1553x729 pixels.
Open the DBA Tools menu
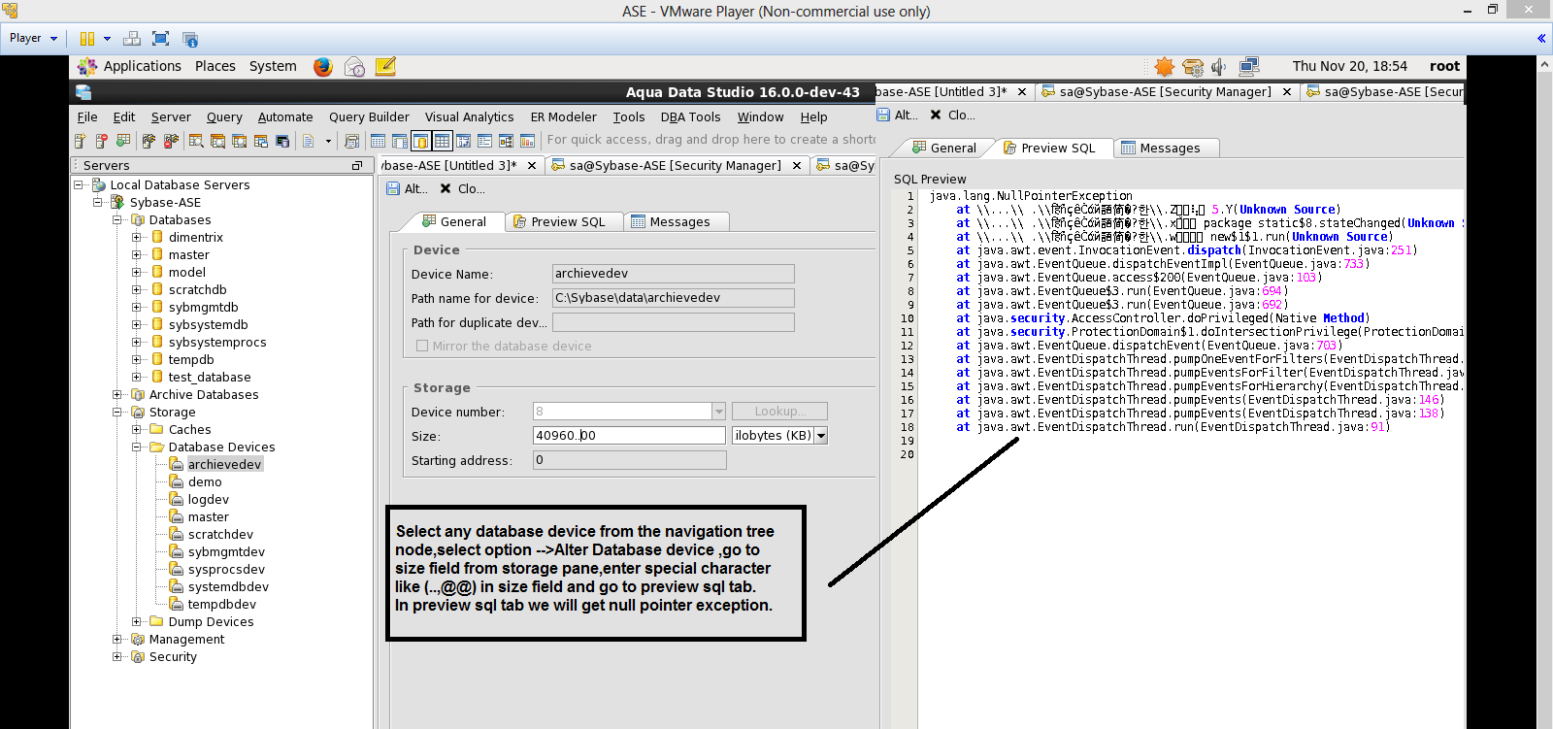pyautogui.click(x=690, y=117)
